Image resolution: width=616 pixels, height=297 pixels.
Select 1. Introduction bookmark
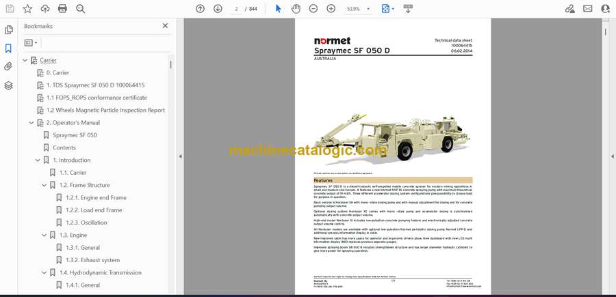tap(71, 160)
